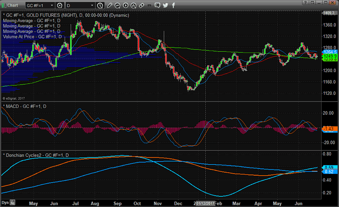Click the bar replay play icon
Screen dimensions: 339x207
coord(125,6)
